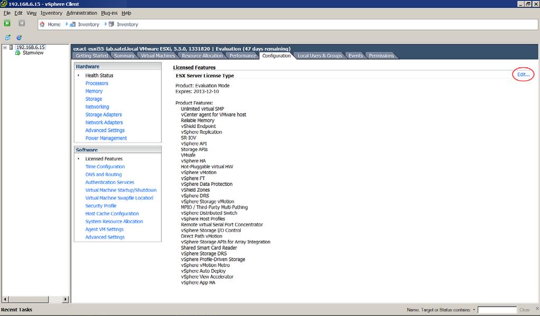Click the inventory tree scroll right arrow
The width and height of the screenshot is (540, 316).
(x=65, y=300)
